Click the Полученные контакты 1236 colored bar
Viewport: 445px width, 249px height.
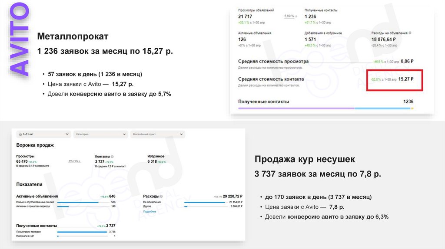click(326, 108)
